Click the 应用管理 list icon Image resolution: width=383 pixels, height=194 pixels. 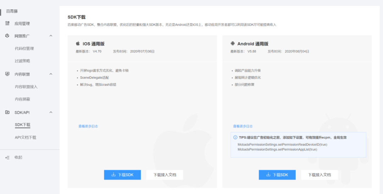[x=7, y=23]
